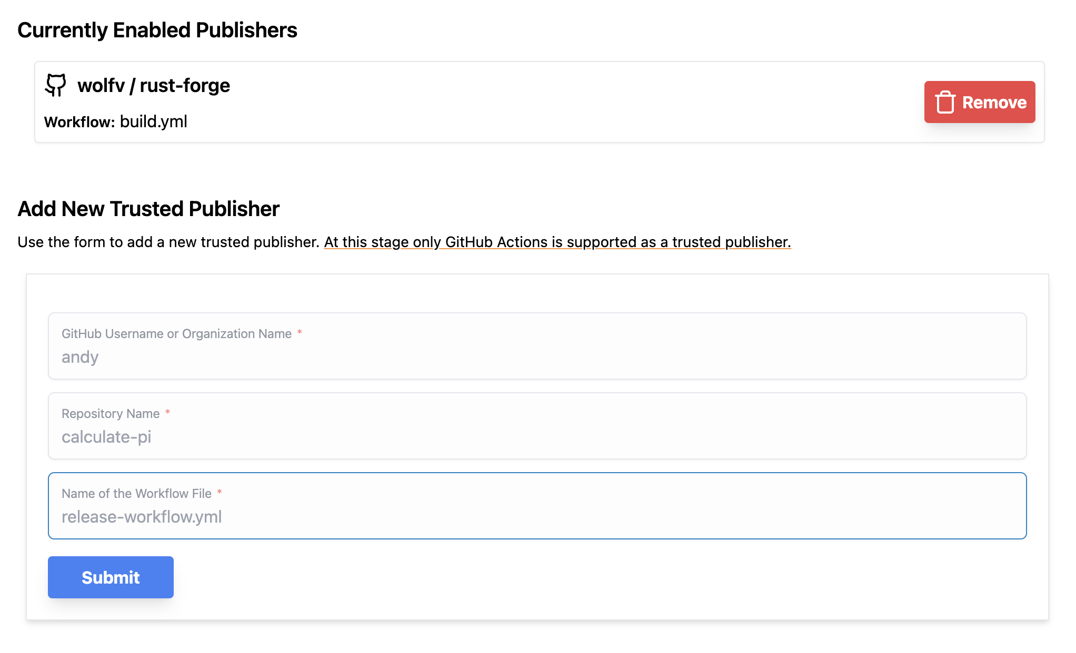Viewport: 1076px width, 653px height.
Task: Submit the new trusted publisher form
Action: coord(111,577)
